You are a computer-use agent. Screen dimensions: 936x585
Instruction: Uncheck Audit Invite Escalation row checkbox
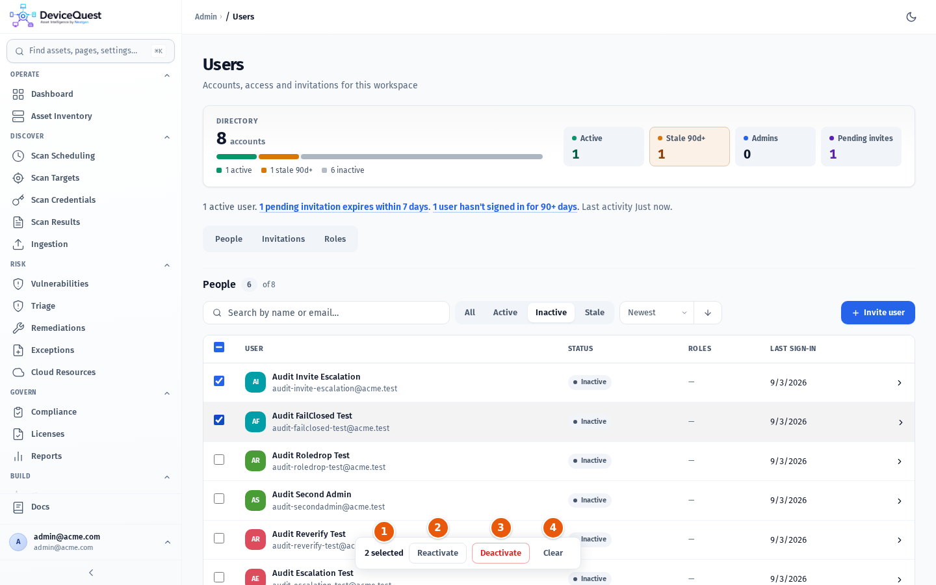coord(219,381)
